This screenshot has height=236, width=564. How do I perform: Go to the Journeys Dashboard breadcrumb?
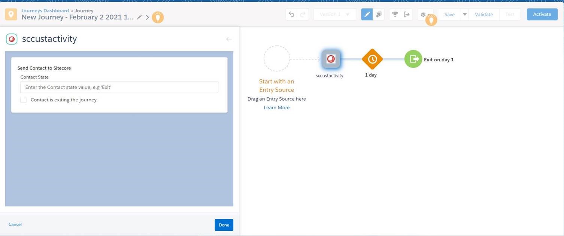pos(45,10)
